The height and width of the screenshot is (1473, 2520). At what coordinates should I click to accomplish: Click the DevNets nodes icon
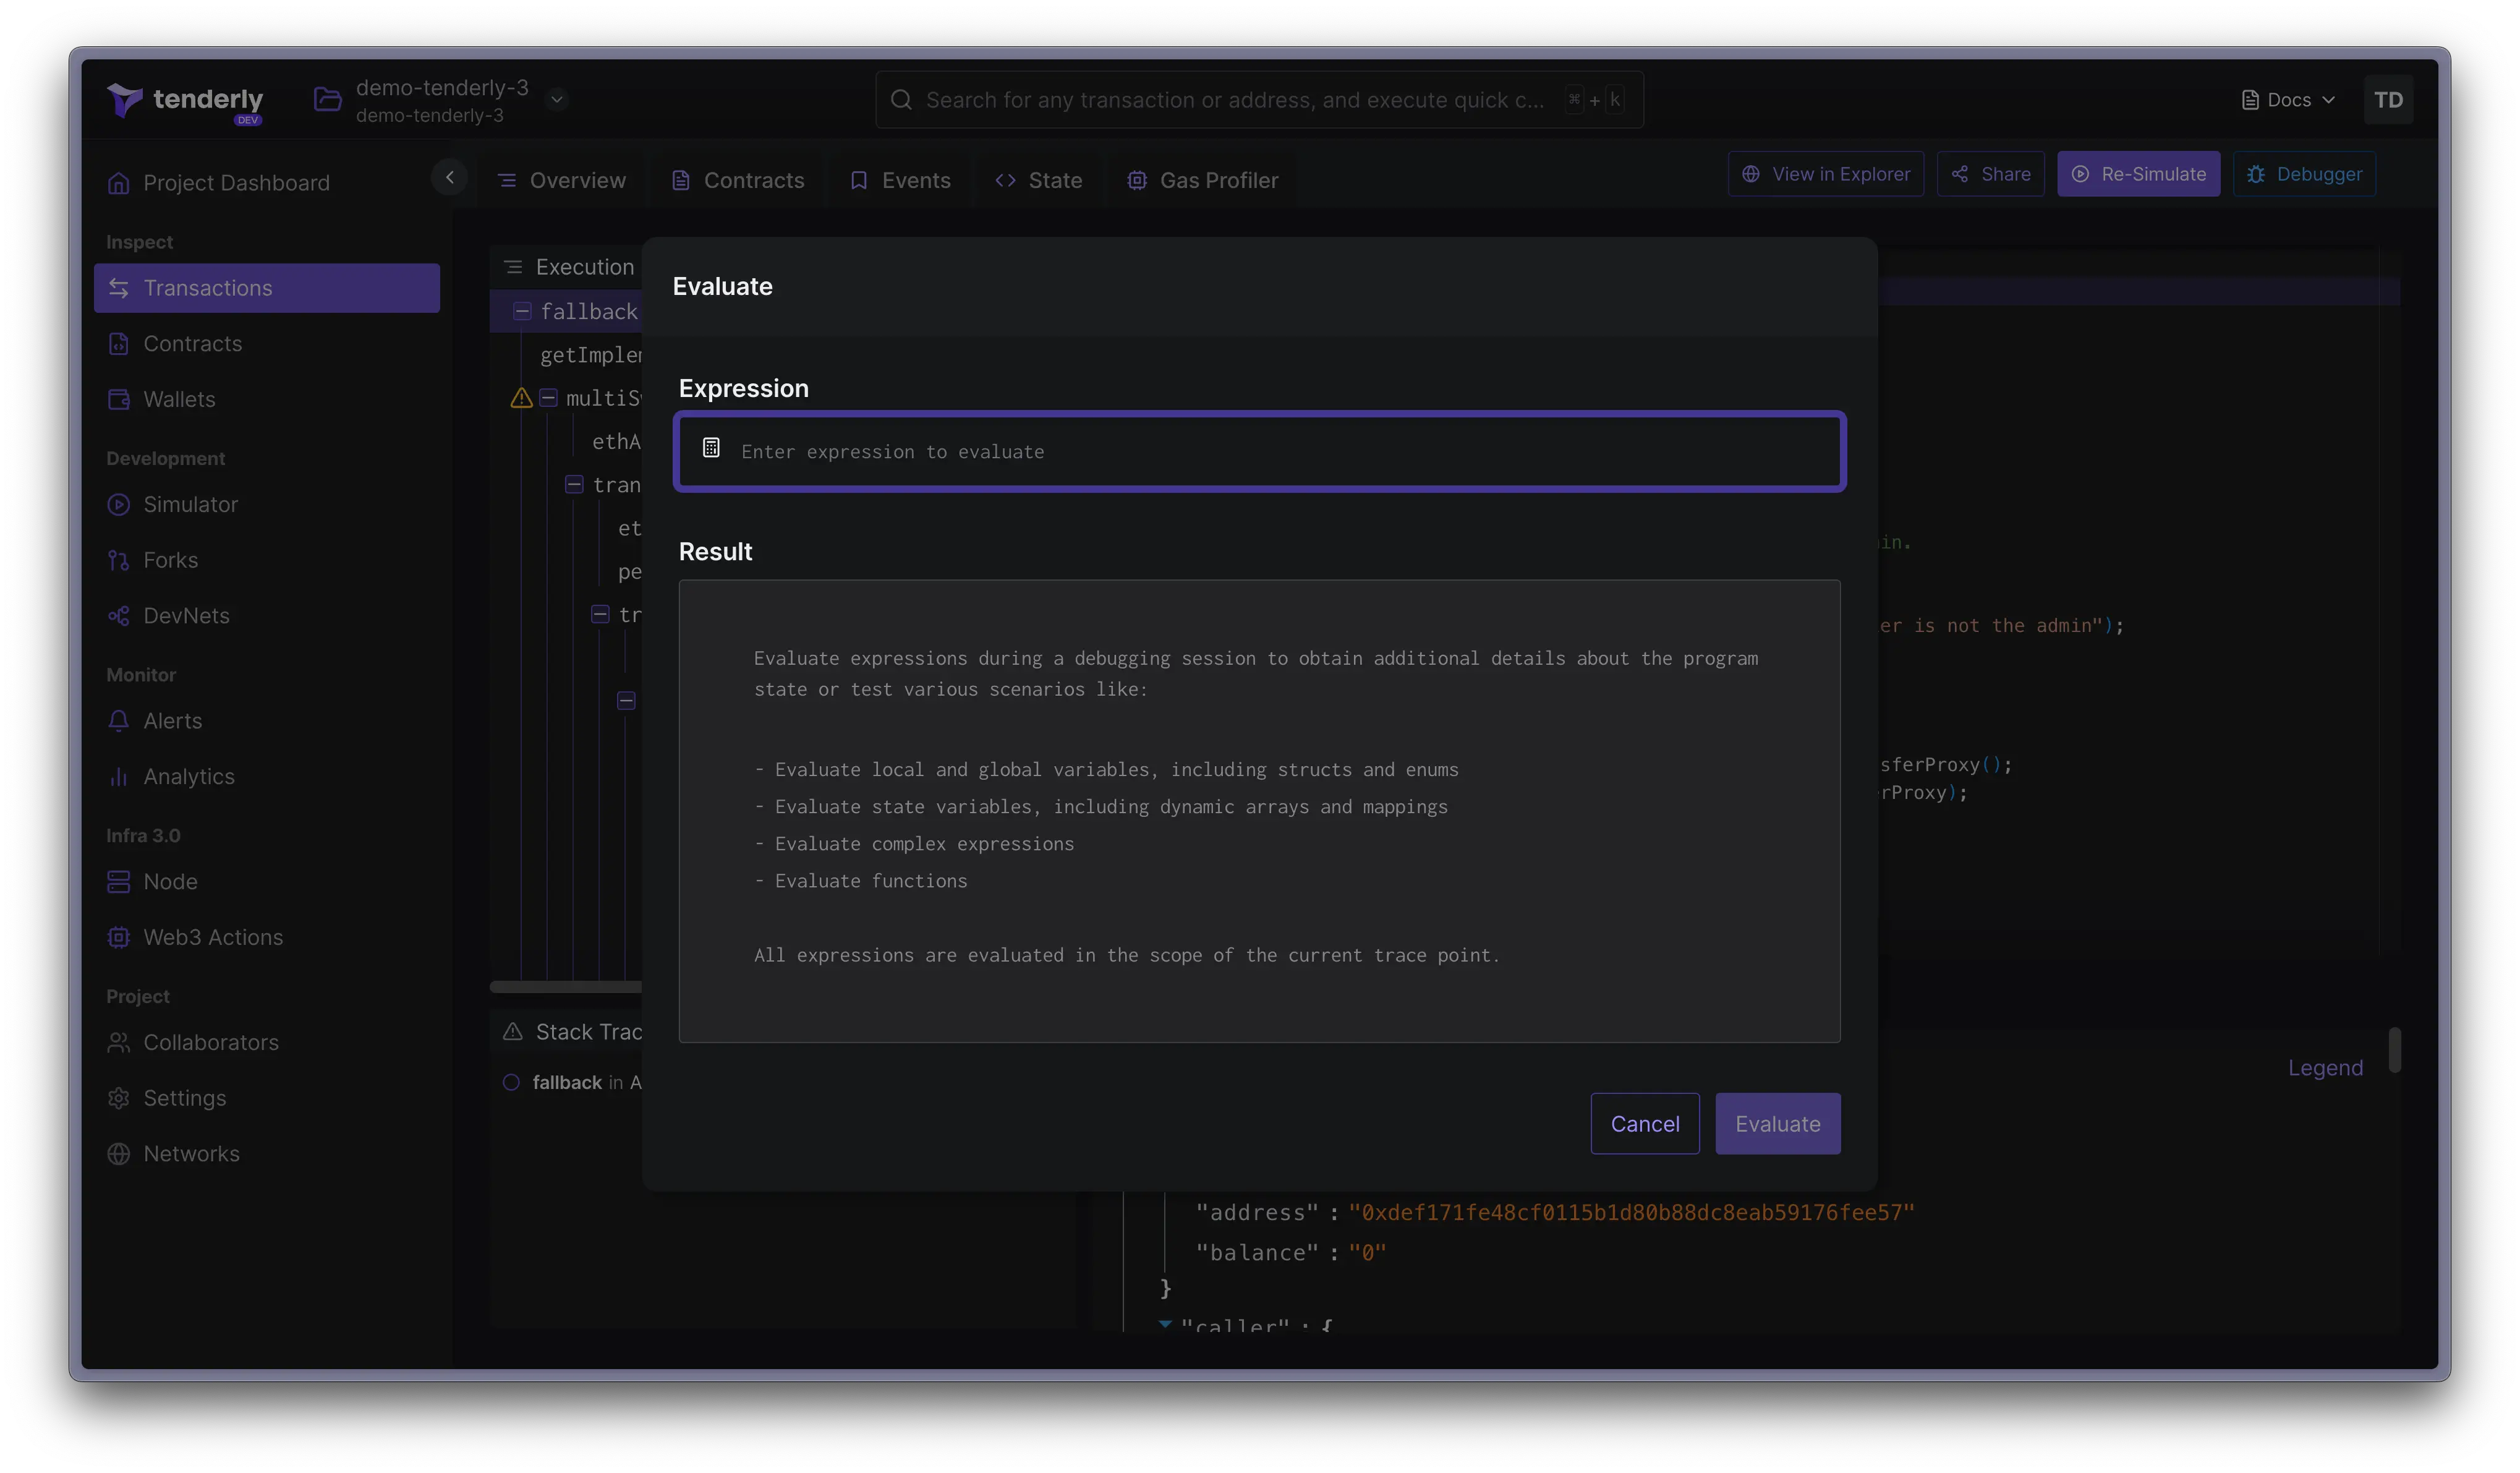(x=119, y=616)
